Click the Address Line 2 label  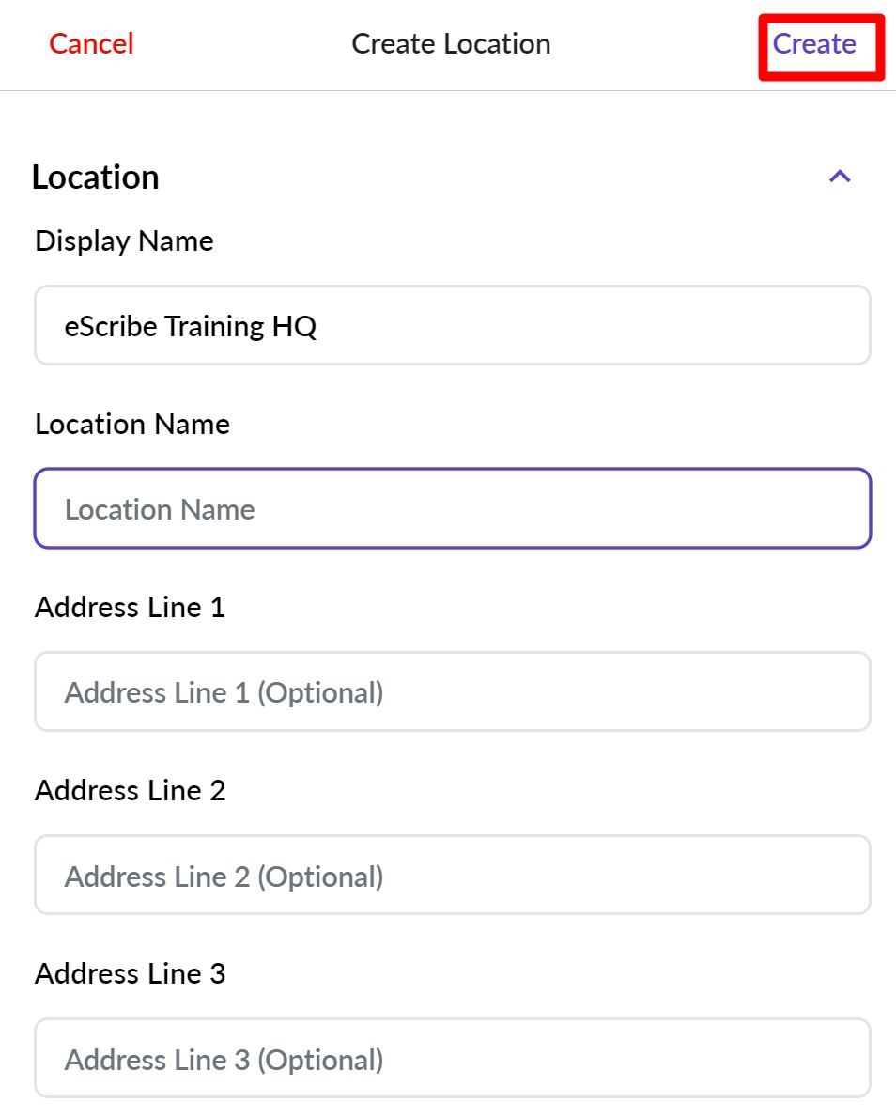pyautogui.click(x=130, y=791)
